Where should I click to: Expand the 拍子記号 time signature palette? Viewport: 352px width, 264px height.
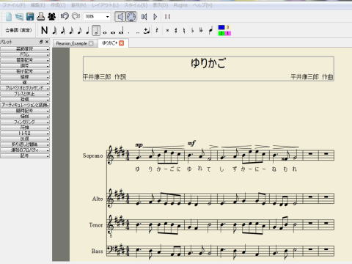pos(25,71)
